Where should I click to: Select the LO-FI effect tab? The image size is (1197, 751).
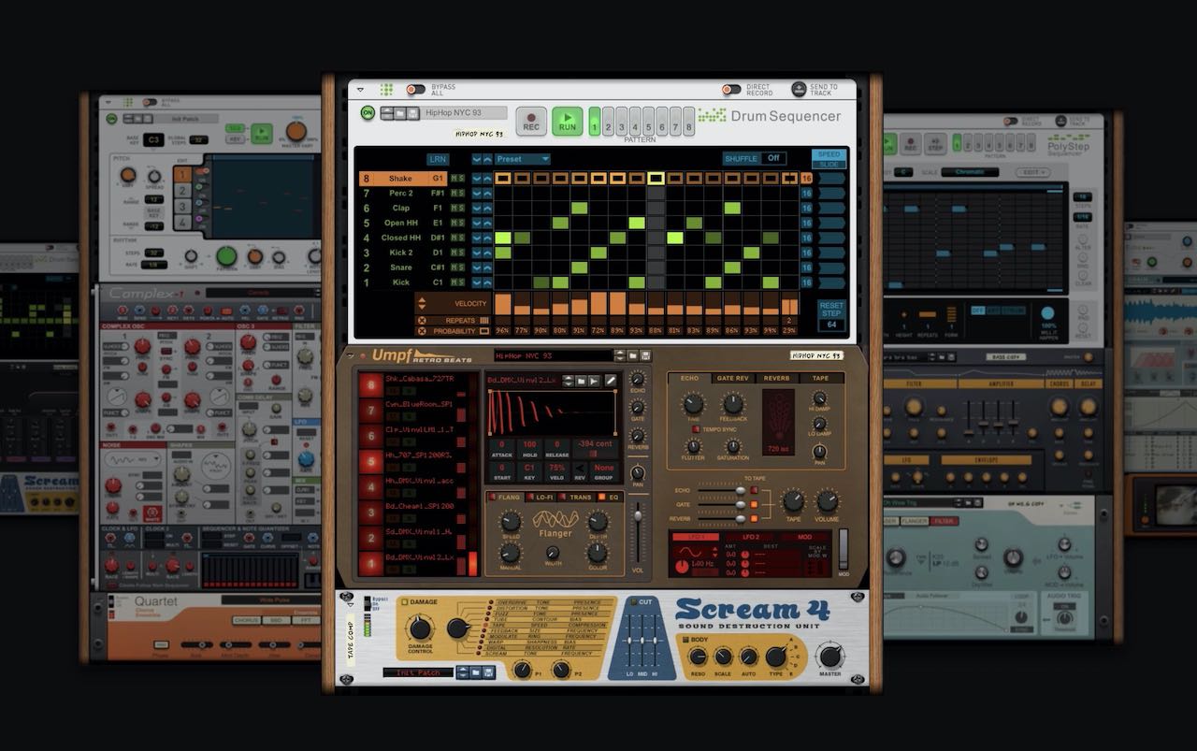click(544, 497)
